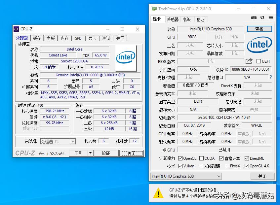The height and width of the screenshot is (205, 280).
Task: Open the Intel UHD Graphics 630 device dropdown
Action: [186, 176]
